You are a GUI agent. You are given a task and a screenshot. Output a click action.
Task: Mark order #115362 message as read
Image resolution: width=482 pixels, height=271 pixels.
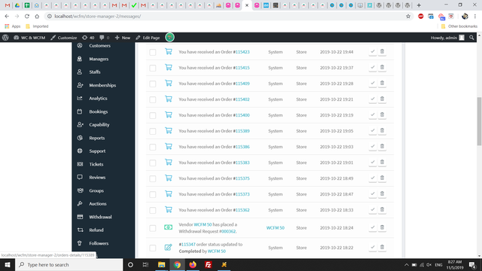[x=373, y=210]
